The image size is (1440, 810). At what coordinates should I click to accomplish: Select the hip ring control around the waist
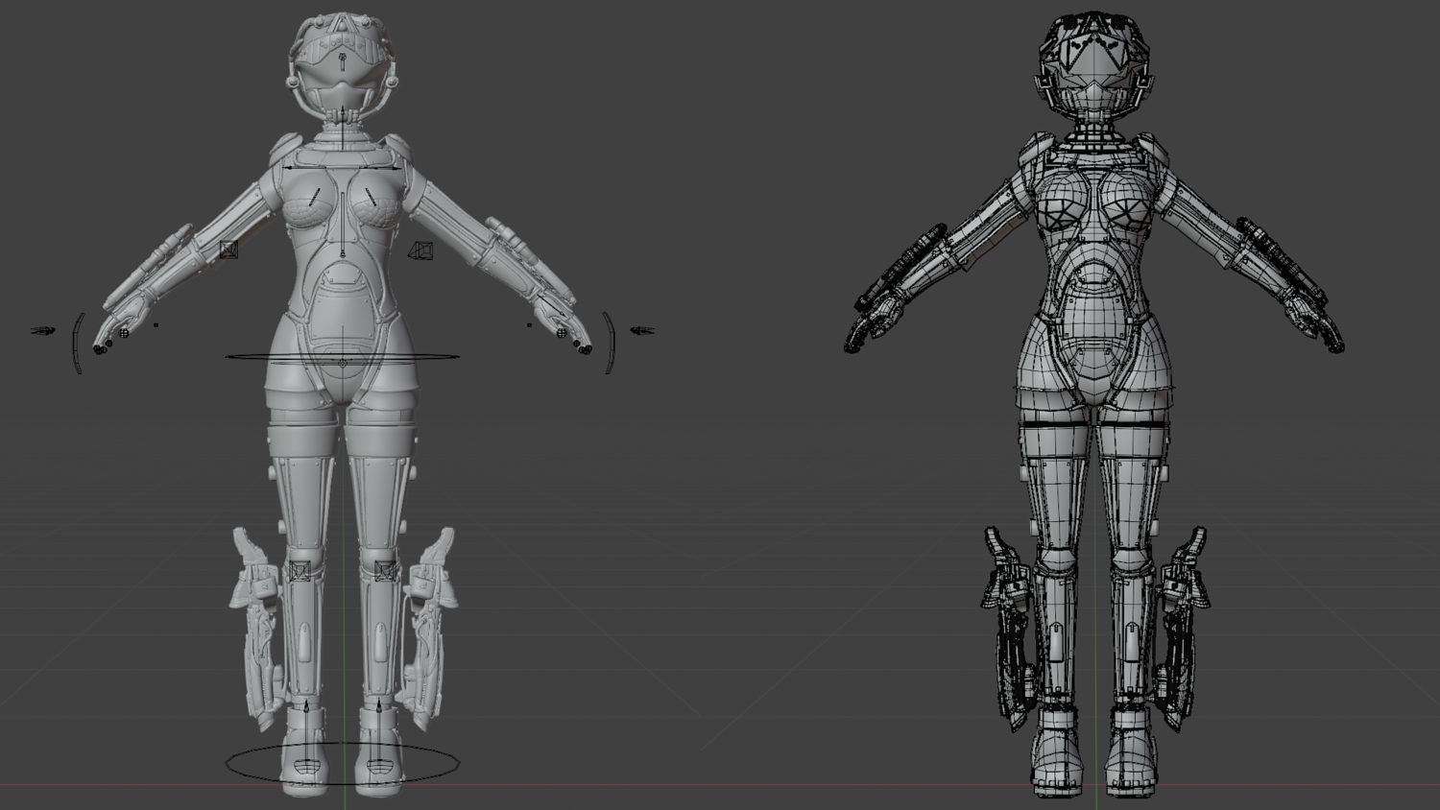click(x=343, y=358)
